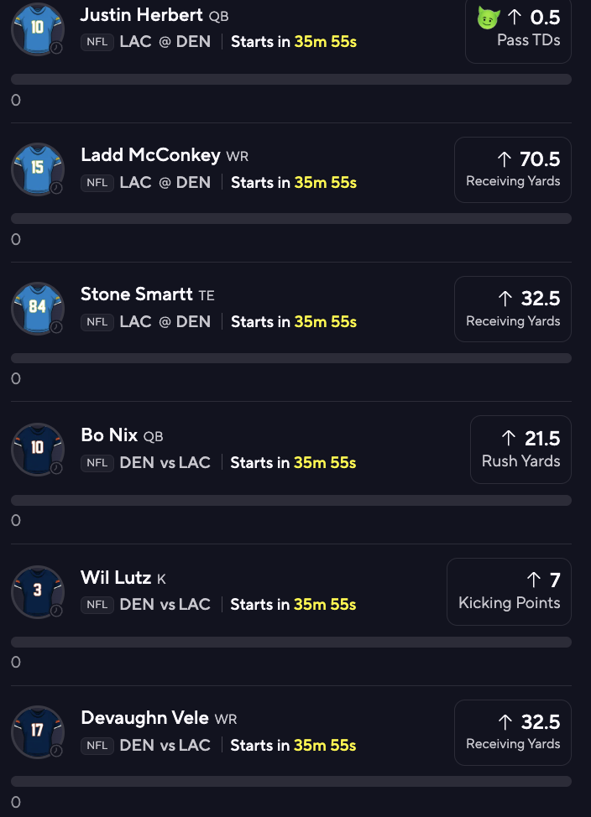The height and width of the screenshot is (817, 591).
Task: Click NFL badge beside Ladd McConkey
Action: click(97, 182)
